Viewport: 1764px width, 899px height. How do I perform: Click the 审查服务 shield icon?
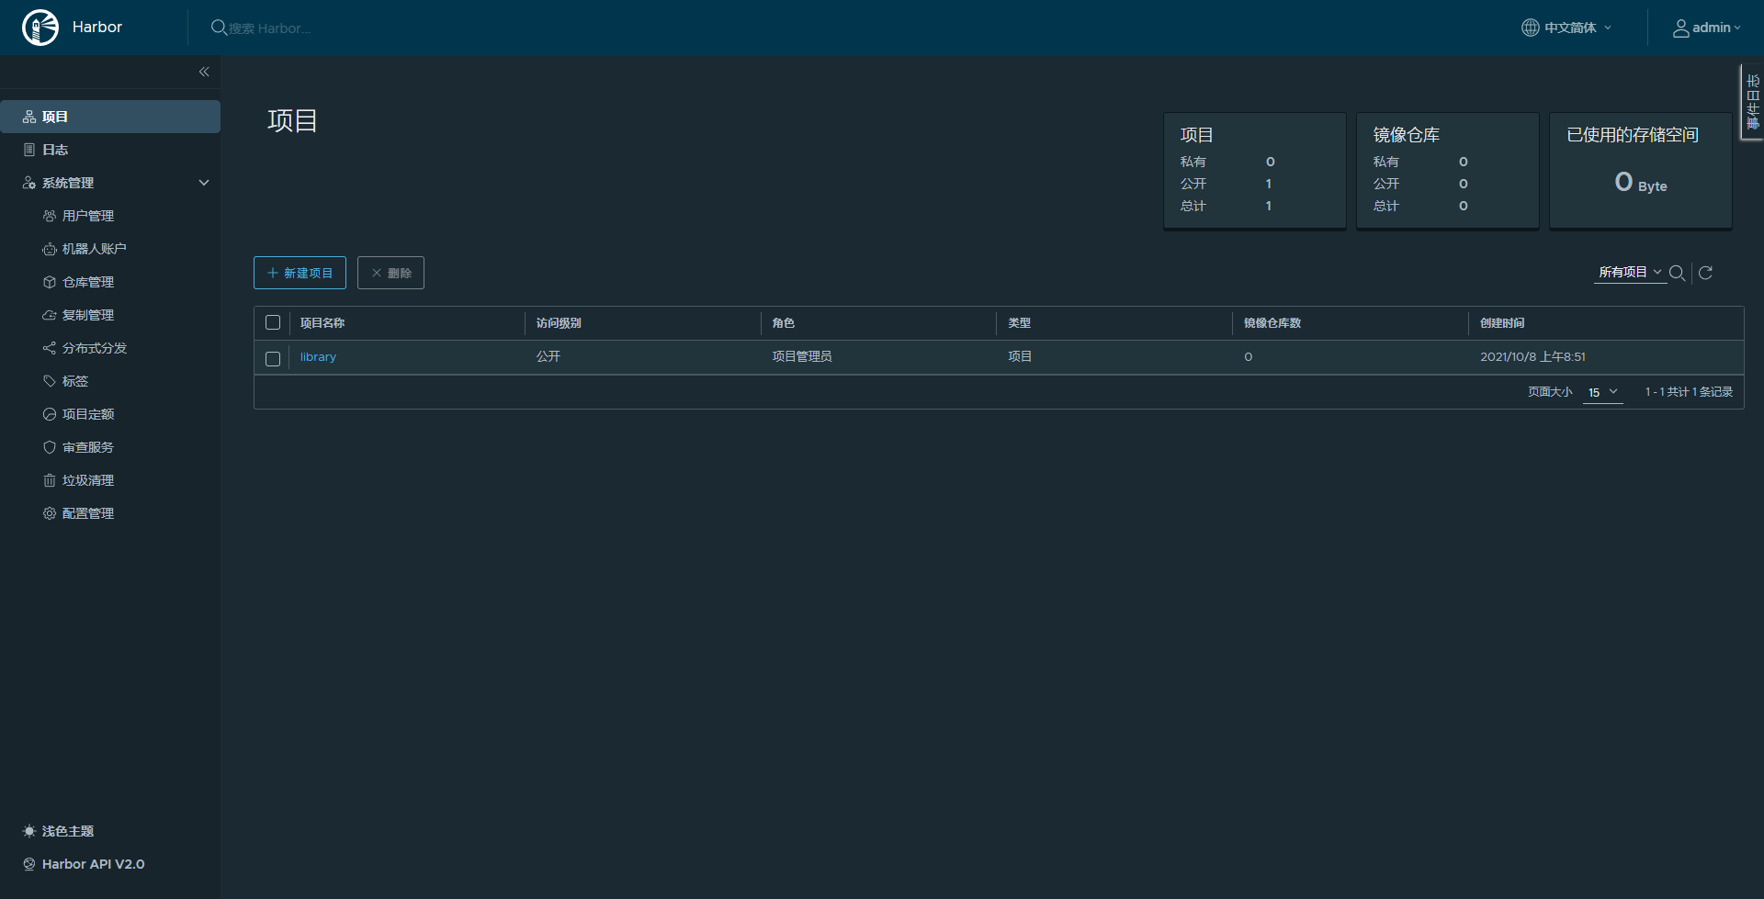50,447
